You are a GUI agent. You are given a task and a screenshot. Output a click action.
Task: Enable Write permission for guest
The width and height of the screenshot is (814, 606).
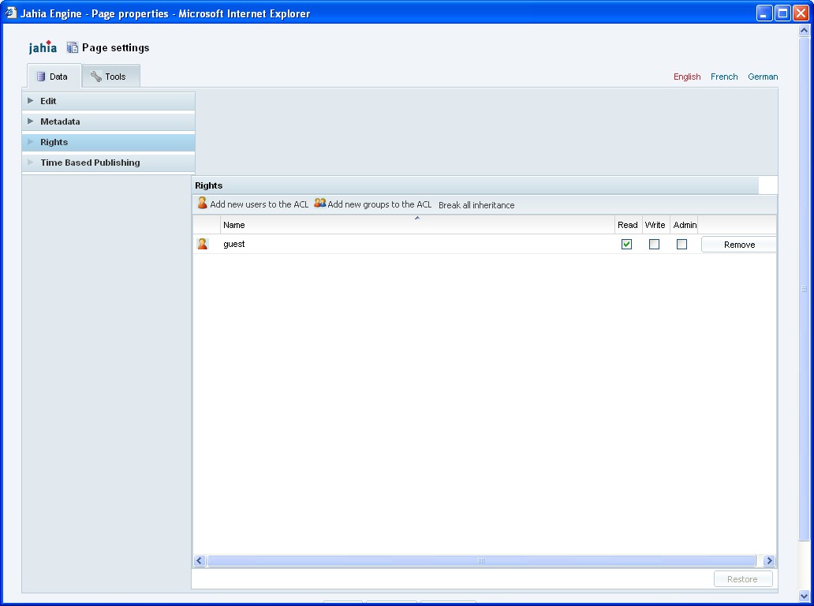point(654,244)
